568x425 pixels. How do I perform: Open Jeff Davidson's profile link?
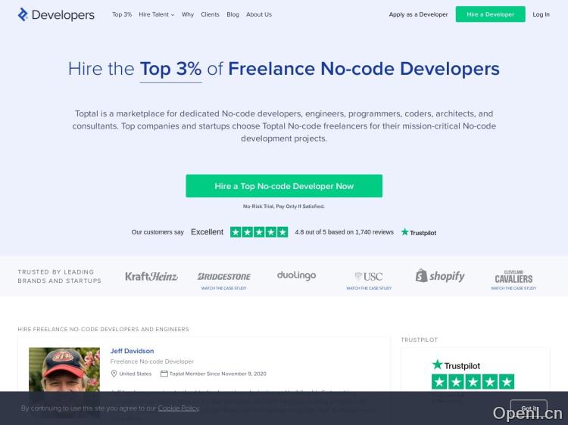pos(132,351)
